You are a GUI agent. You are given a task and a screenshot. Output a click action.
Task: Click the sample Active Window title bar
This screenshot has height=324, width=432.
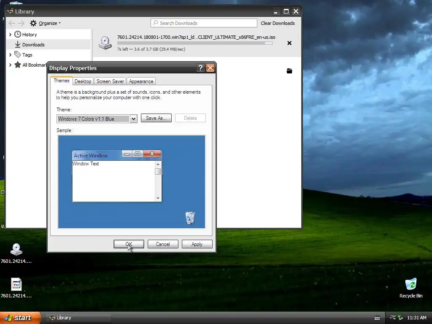coord(97,155)
